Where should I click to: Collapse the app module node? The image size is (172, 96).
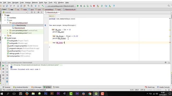[2, 15]
